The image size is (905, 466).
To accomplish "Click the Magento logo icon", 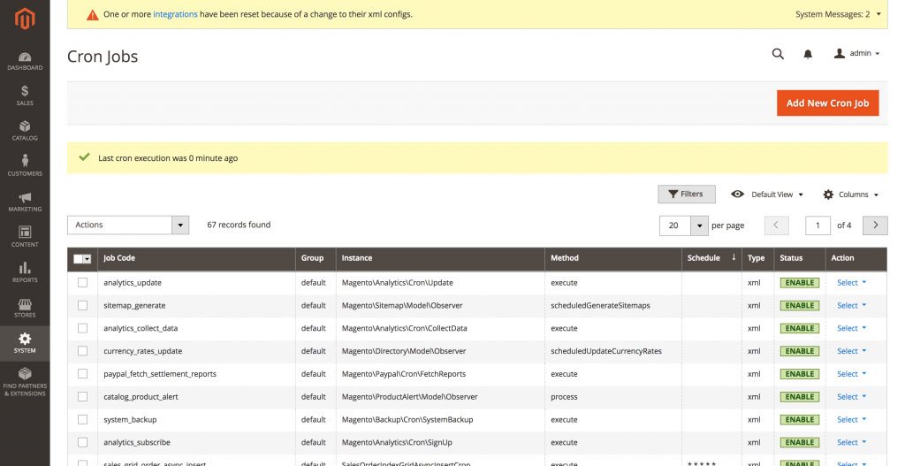I will (x=25, y=19).
